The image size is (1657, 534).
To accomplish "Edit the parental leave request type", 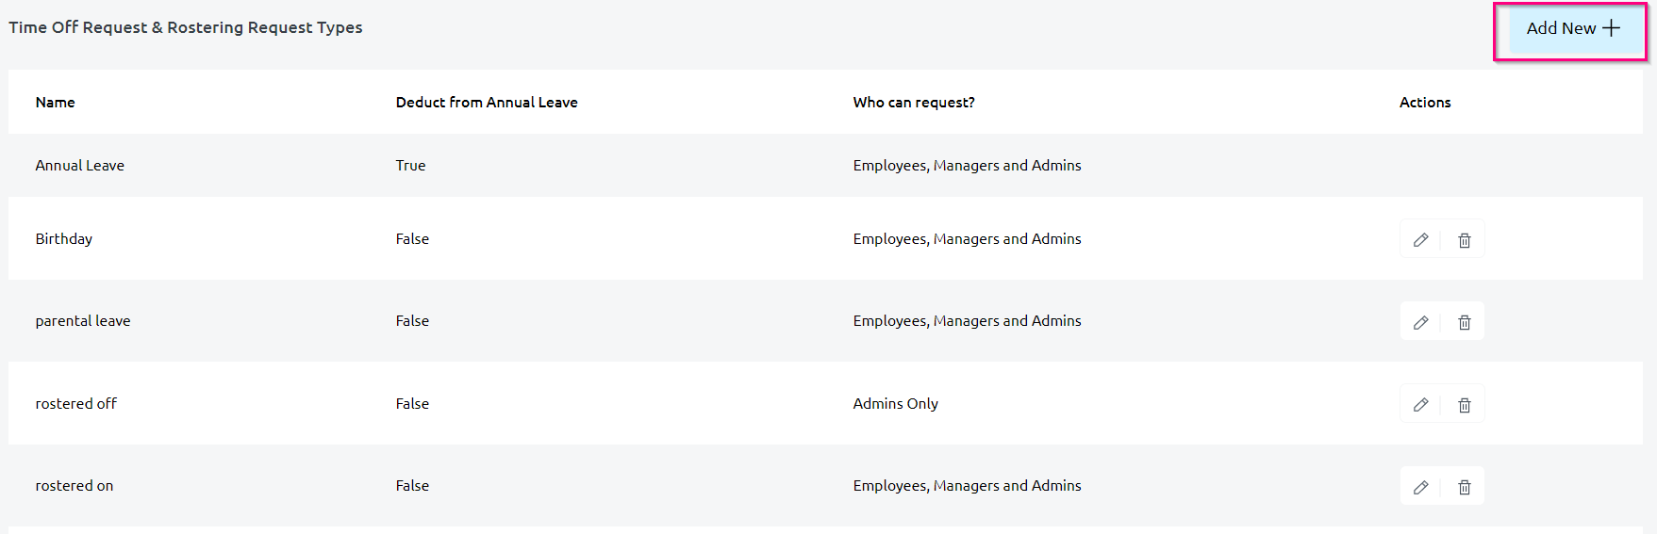I will click(x=1420, y=322).
